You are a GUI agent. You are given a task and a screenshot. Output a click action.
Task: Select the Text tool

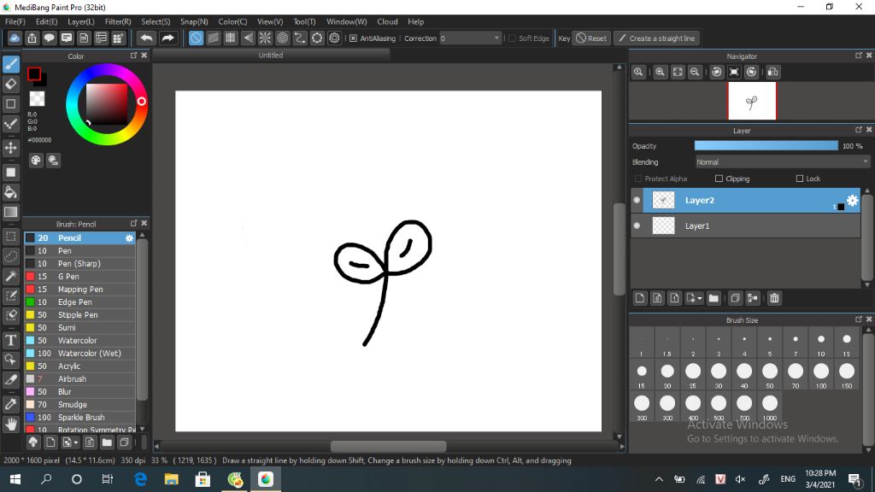[x=10, y=340]
